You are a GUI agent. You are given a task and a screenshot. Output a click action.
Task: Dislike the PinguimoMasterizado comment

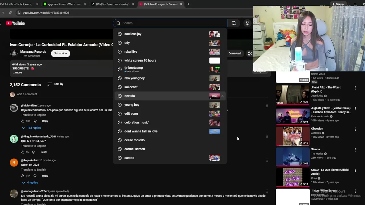point(34,152)
